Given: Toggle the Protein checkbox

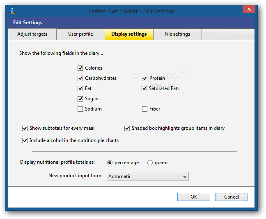Looking at the screenshot, I should click(x=144, y=78).
